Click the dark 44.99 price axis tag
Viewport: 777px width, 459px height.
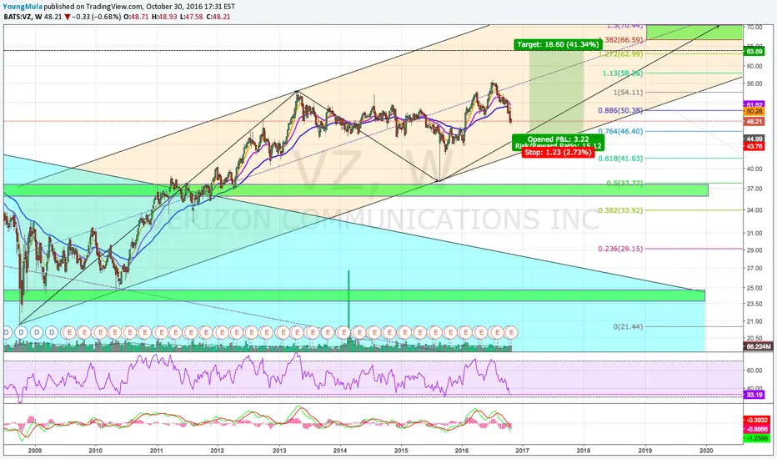click(754, 139)
